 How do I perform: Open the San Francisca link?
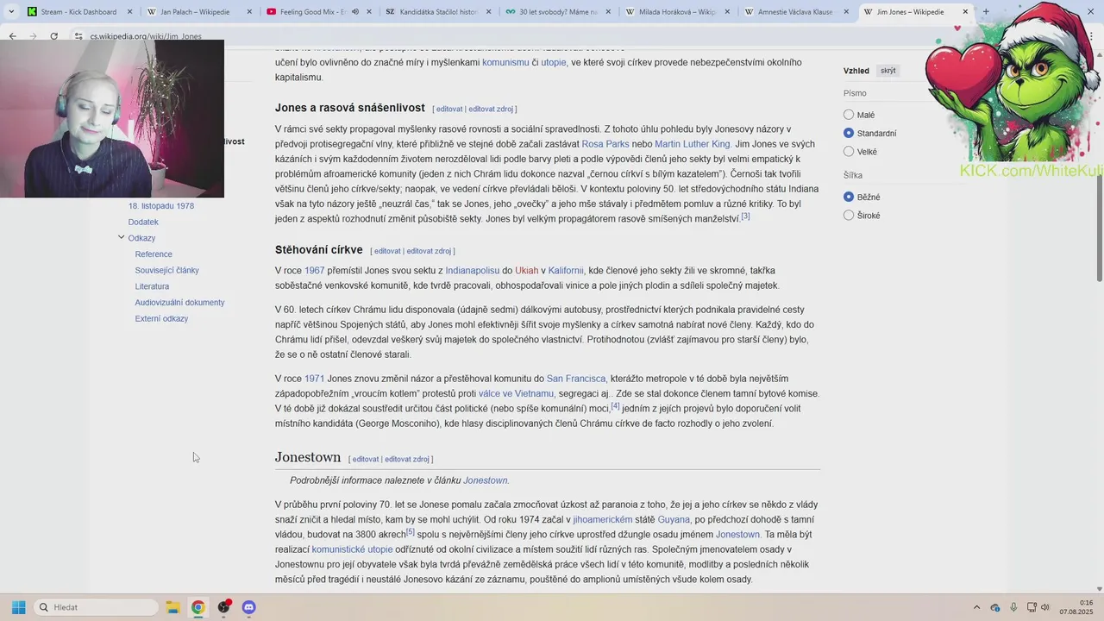[x=576, y=379]
